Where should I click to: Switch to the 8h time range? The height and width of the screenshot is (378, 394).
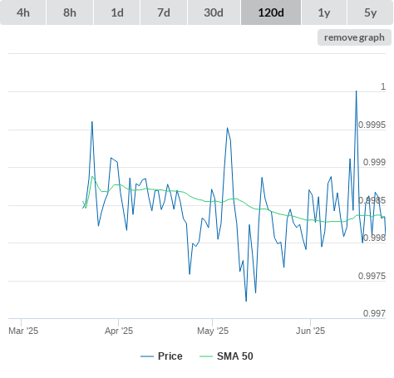70,12
